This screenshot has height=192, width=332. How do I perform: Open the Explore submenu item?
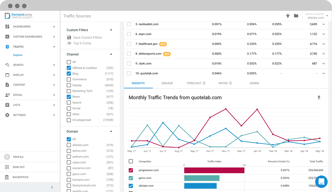pos(18,55)
